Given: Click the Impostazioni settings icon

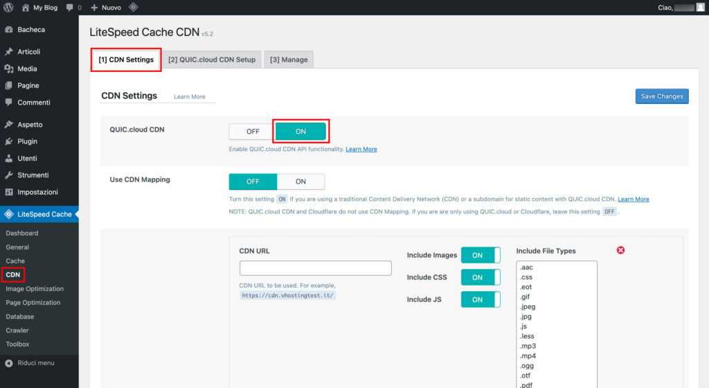Looking at the screenshot, I should [8, 192].
